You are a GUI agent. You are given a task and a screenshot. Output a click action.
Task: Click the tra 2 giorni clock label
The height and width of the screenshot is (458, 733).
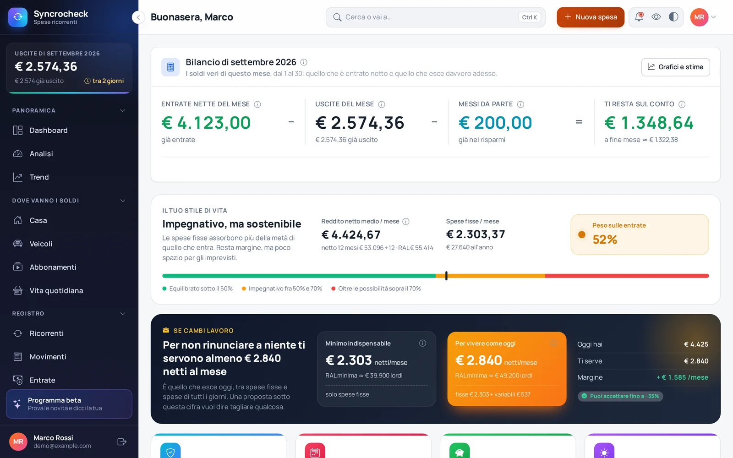tap(104, 81)
